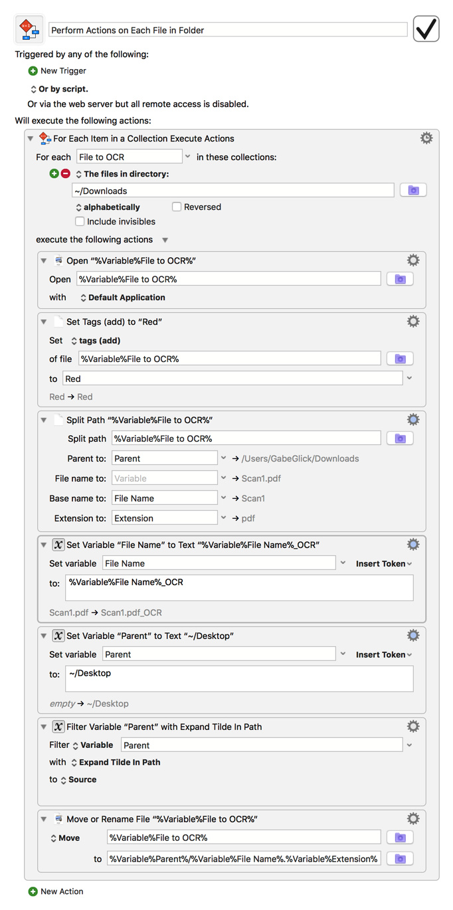Collapse Set Variable 'Parent' action
This screenshot has height=910, width=453.
point(44,636)
